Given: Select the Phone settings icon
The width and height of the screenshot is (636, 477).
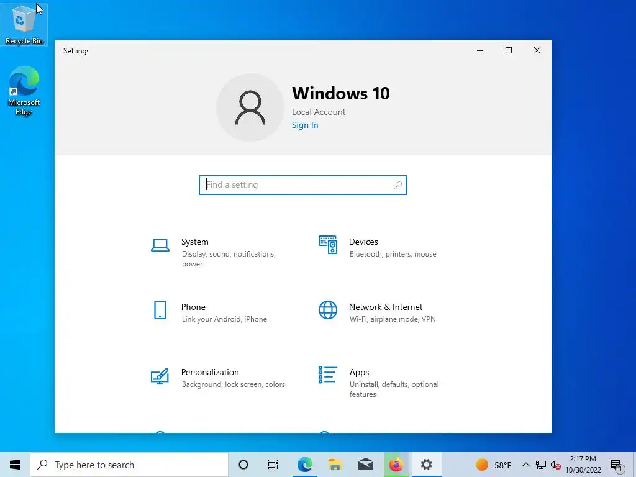Looking at the screenshot, I should 160,311.
